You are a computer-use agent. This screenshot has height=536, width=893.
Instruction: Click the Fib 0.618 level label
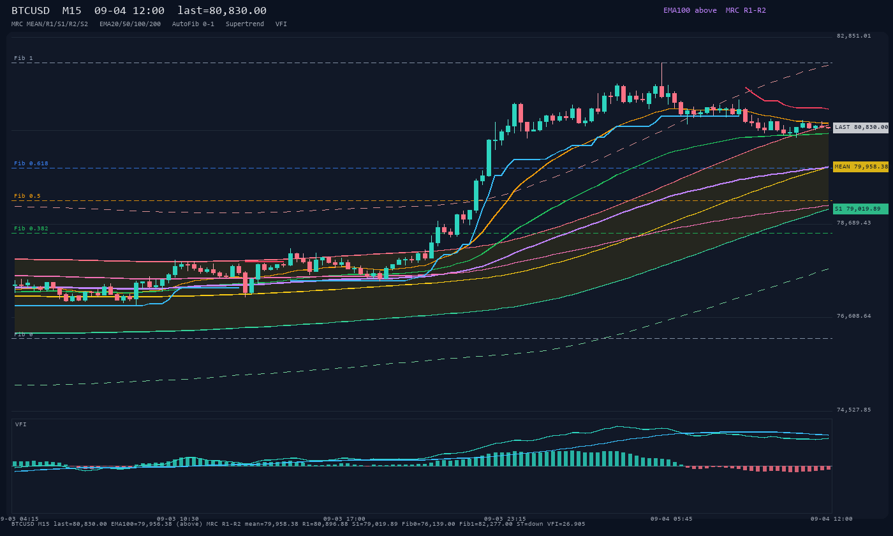click(31, 163)
